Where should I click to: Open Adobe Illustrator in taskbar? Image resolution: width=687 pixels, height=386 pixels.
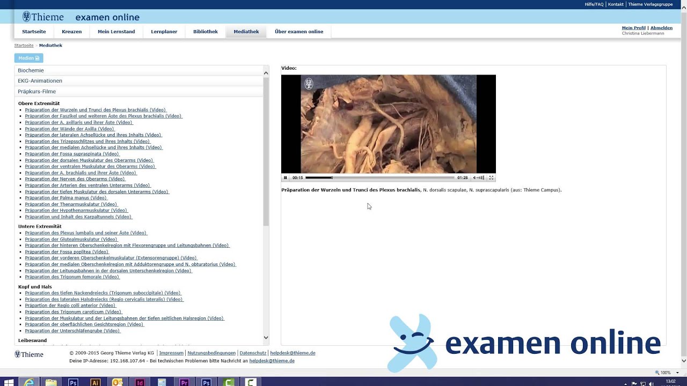(95, 382)
